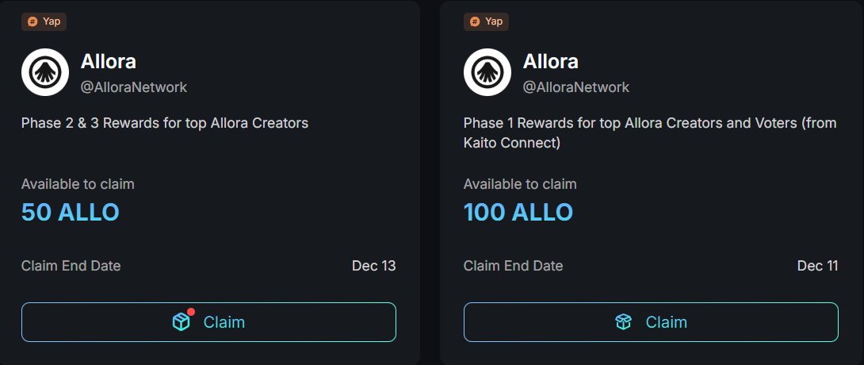Click the Yap tag icon on the 100 ALLO card

476,21
